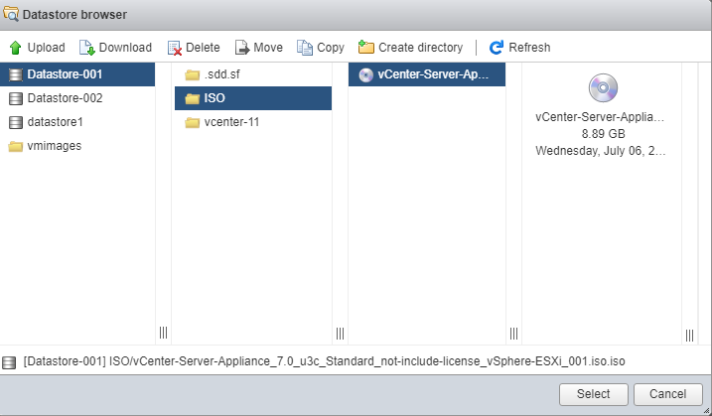Click column resize handle after file list
The width and height of the screenshot is (712, 416).
pos(514,334)
